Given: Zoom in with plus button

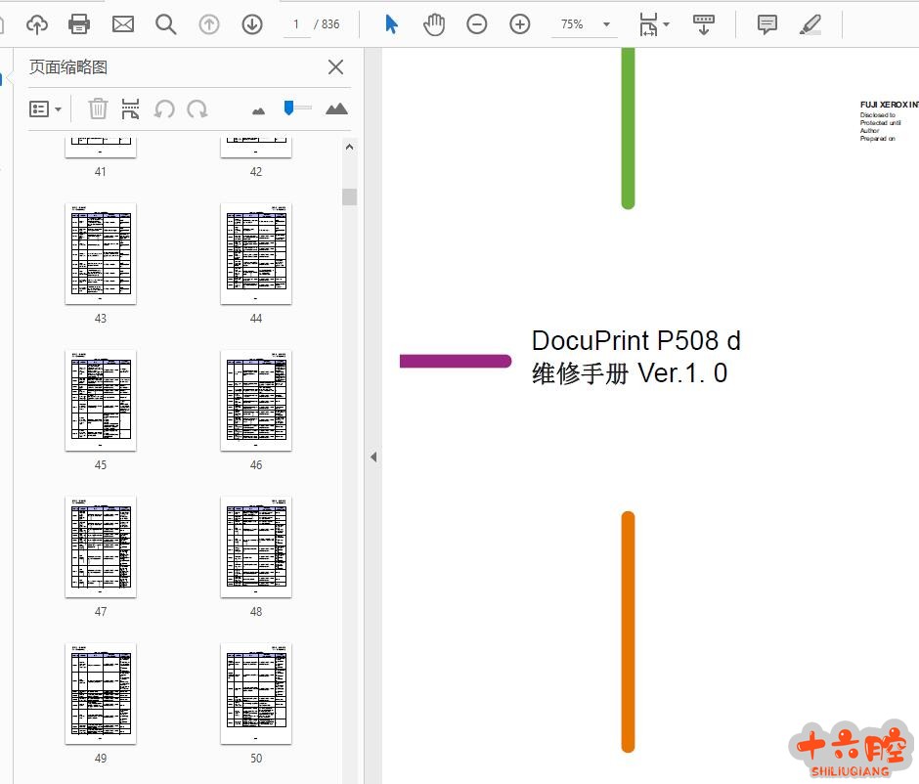Looking at the screenshot, I should [520, 24].
